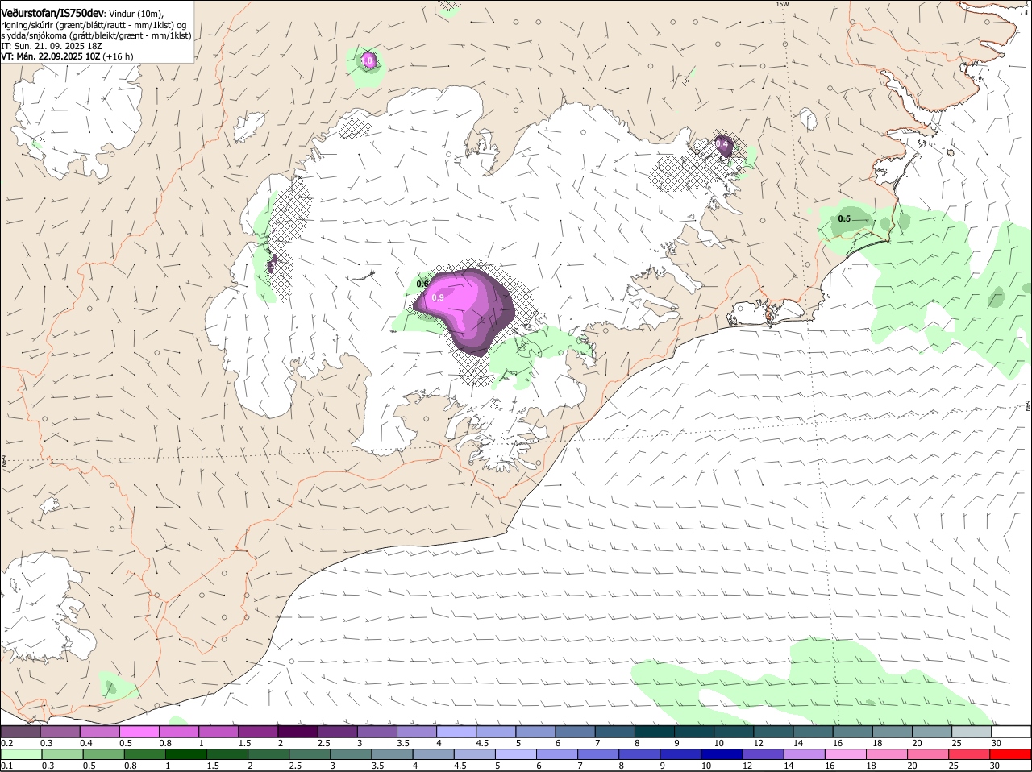Click pale grey upper swatch from 25 to 30
The image size is (1032, 772).
coord(972,732)
